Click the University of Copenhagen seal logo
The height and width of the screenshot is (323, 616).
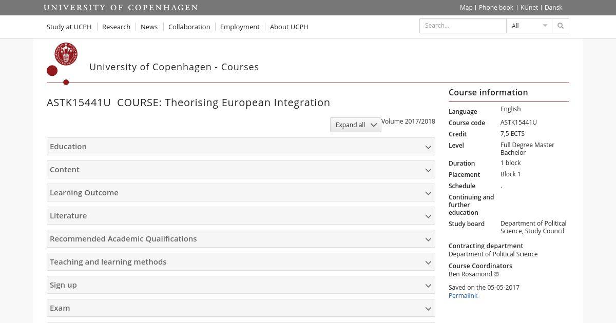pos(66,54)
